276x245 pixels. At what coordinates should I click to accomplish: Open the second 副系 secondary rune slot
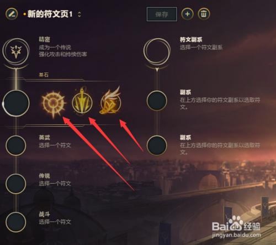coord(157,145)
